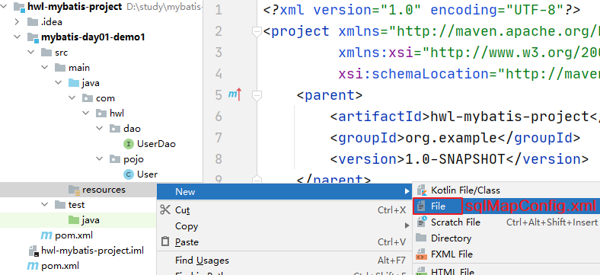Select pom.xml under mybatis-day01-demo1
This screenshot has width=600, height=275.
point(78,235)
